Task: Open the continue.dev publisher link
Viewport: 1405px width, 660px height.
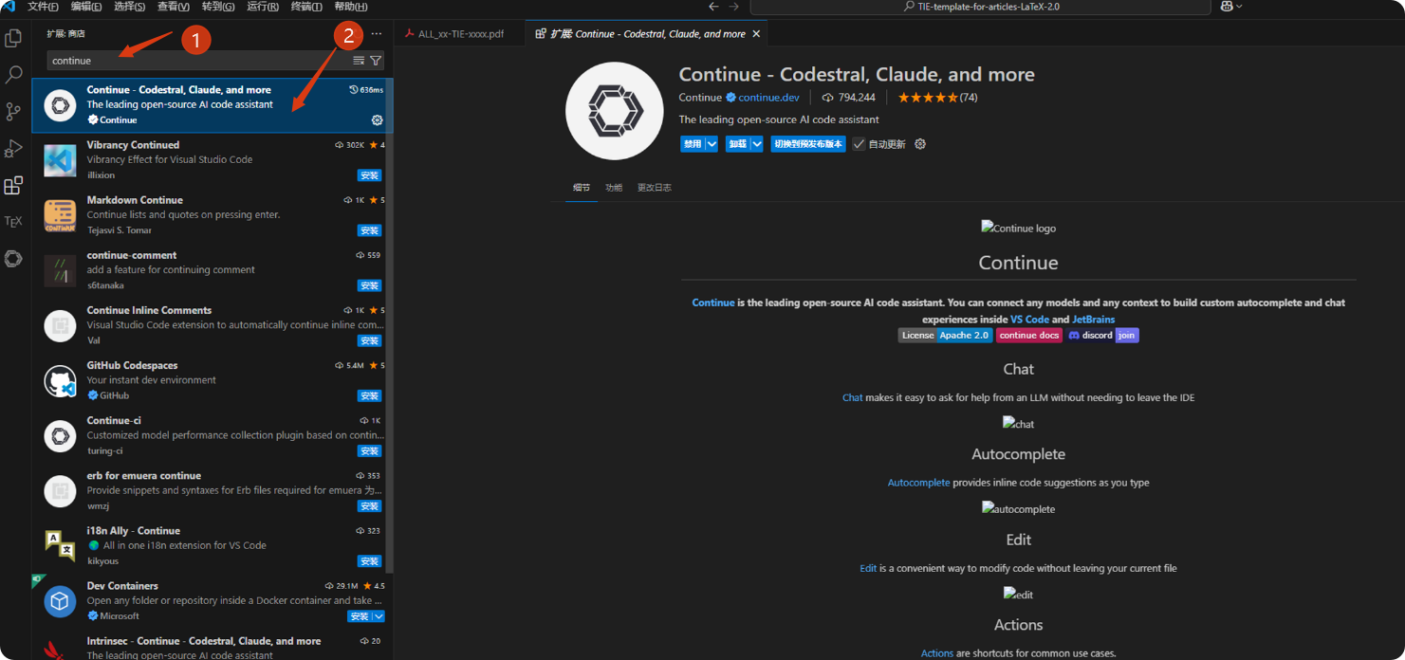Action: 768,98
